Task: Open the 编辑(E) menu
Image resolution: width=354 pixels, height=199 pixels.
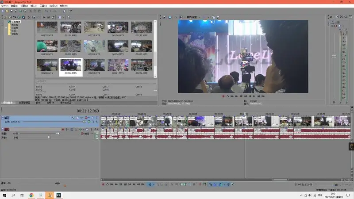Action: tap(14, 6)
